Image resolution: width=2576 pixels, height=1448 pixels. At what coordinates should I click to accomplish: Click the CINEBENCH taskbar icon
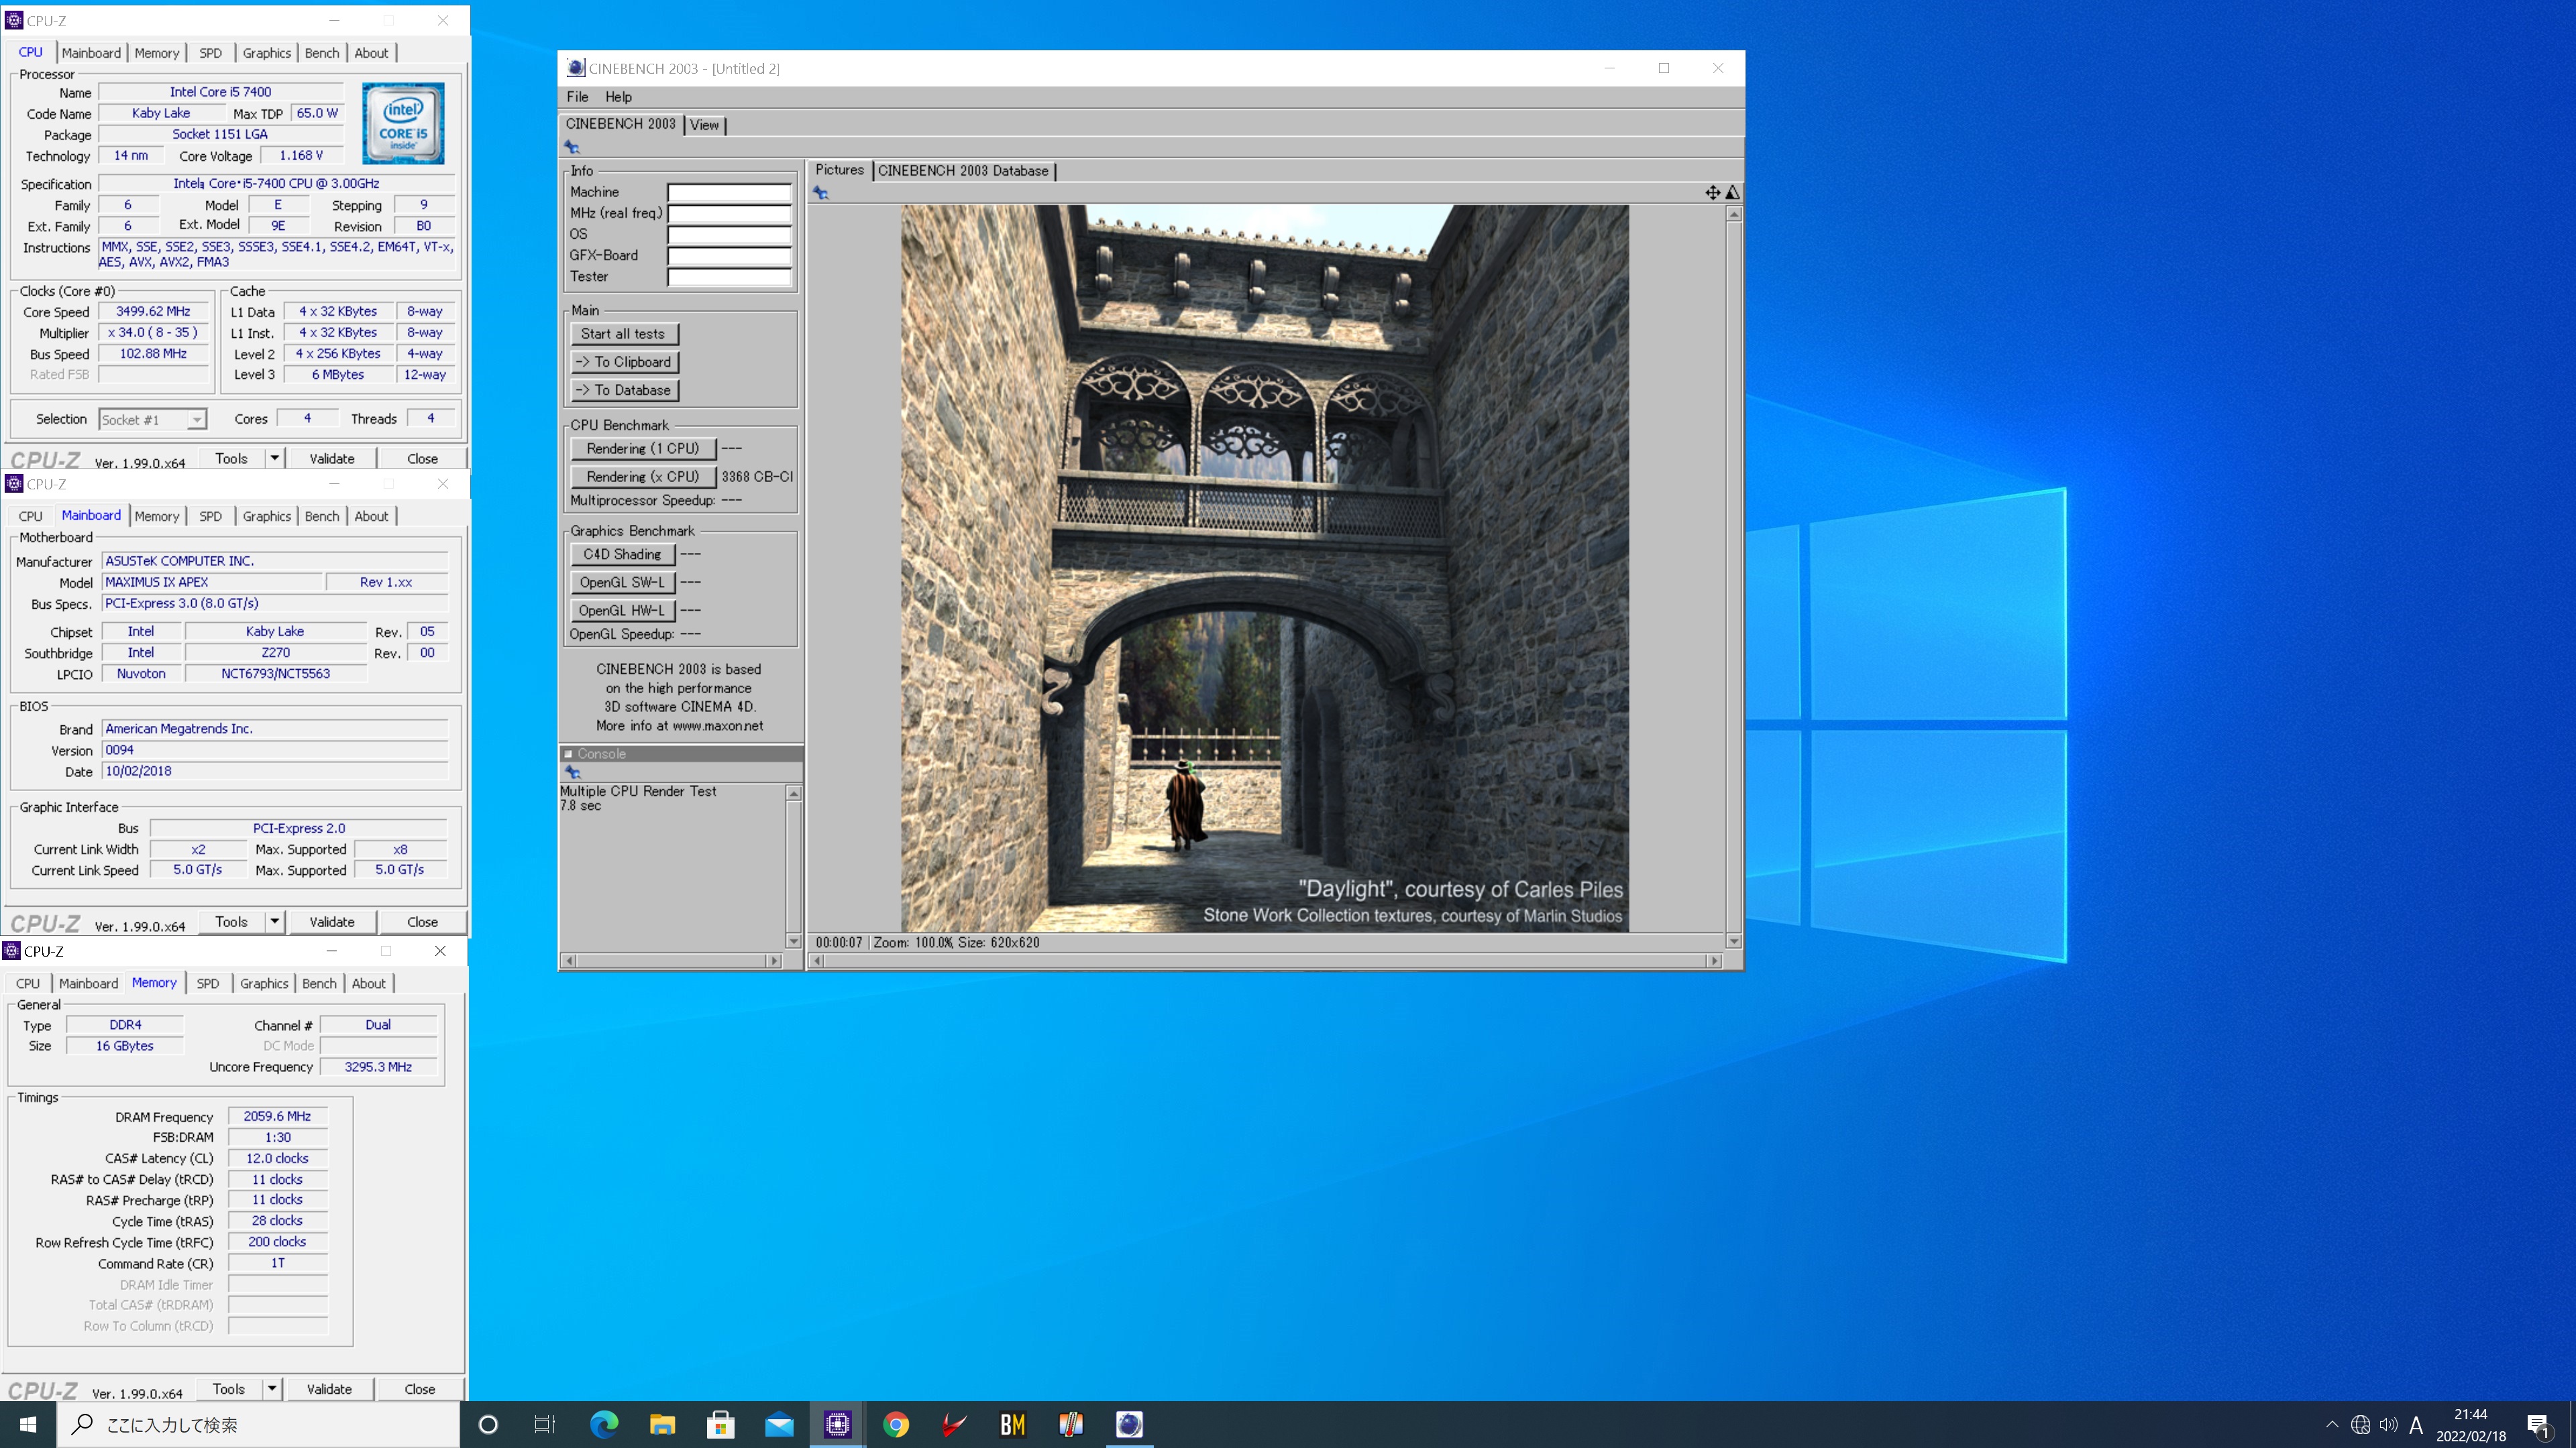(x=1129, y=1424)
